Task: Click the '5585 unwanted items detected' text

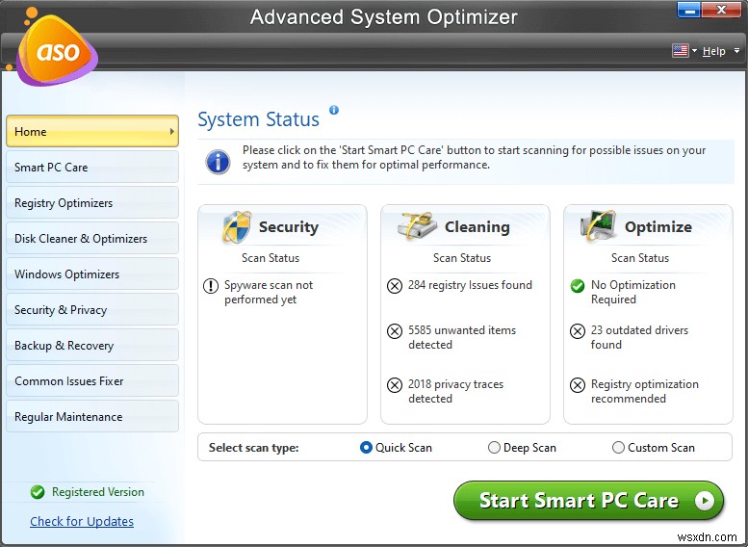Action: pyautogui.click(x=462, y=337)
